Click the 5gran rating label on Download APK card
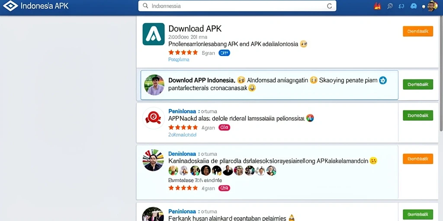 [x=208, y=53]
